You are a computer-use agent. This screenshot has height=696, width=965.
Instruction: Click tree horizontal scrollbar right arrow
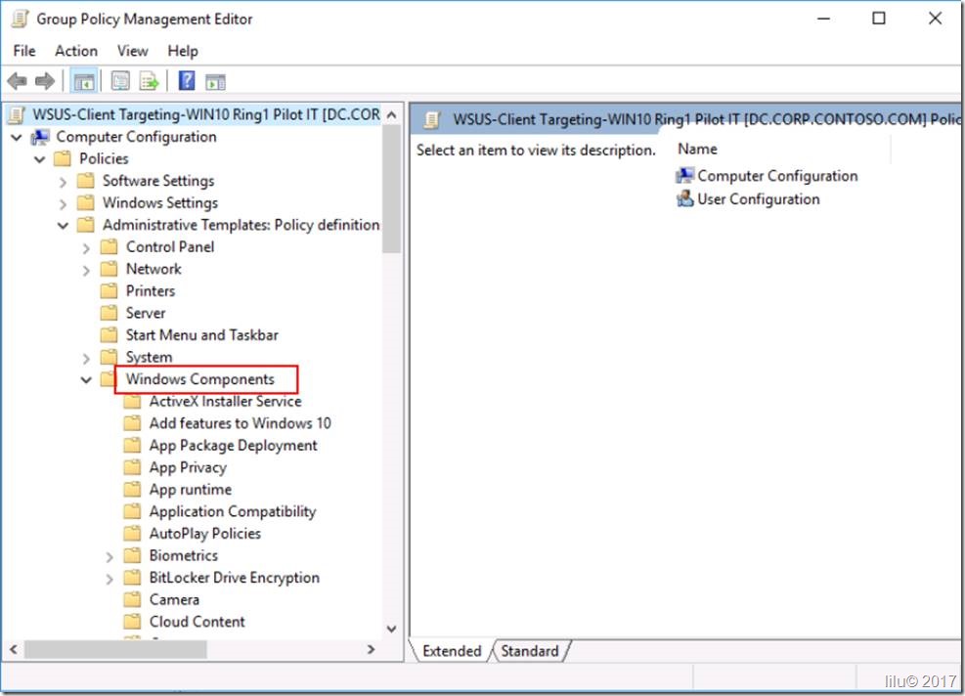pos(372,649)
